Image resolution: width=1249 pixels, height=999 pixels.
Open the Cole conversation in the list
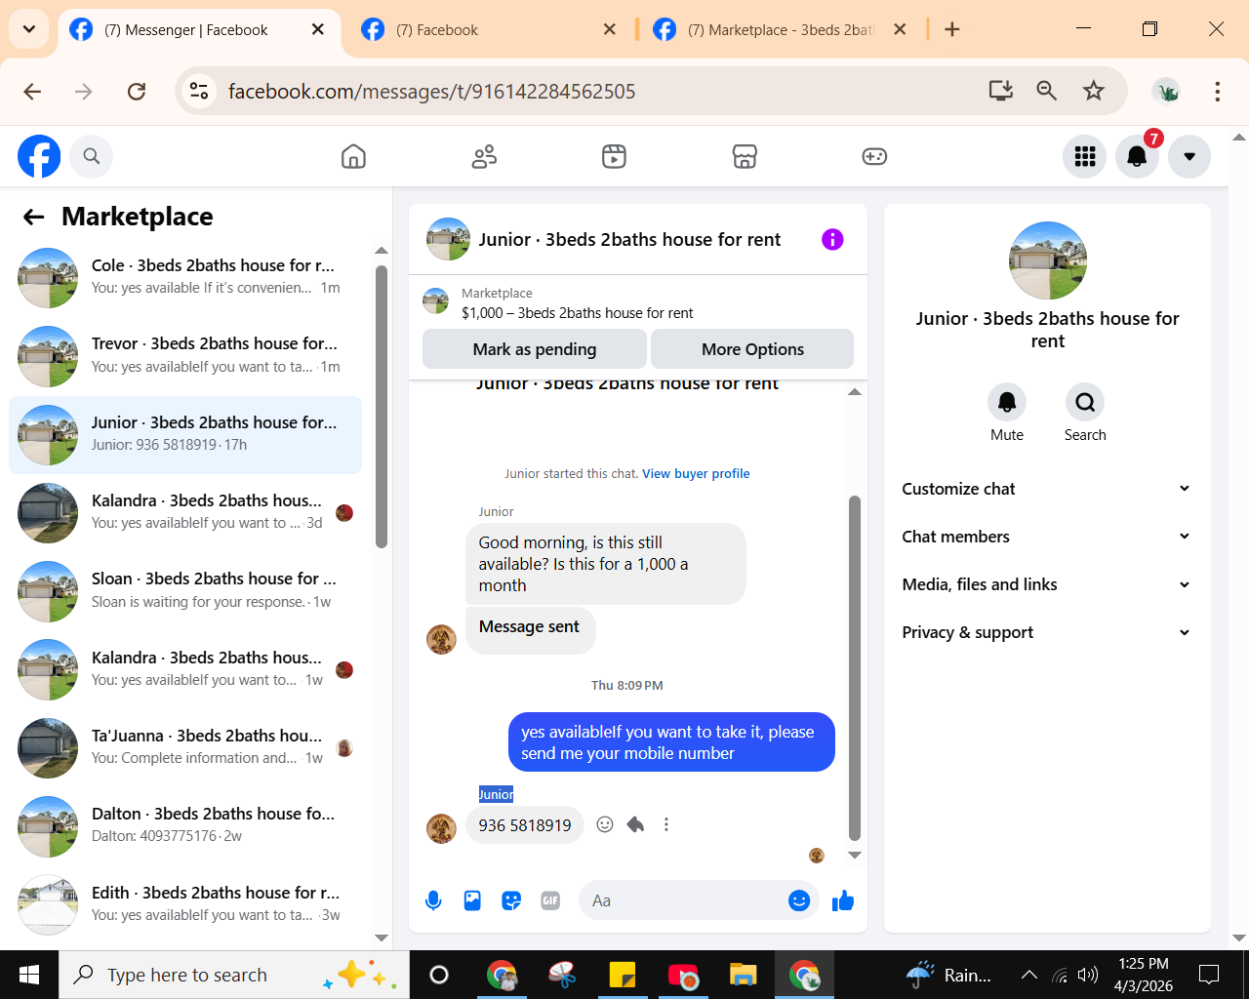185,277
